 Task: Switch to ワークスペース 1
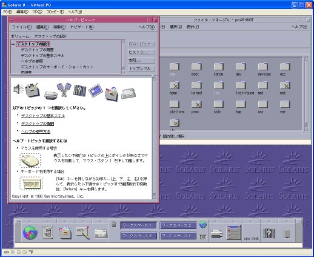138,225
